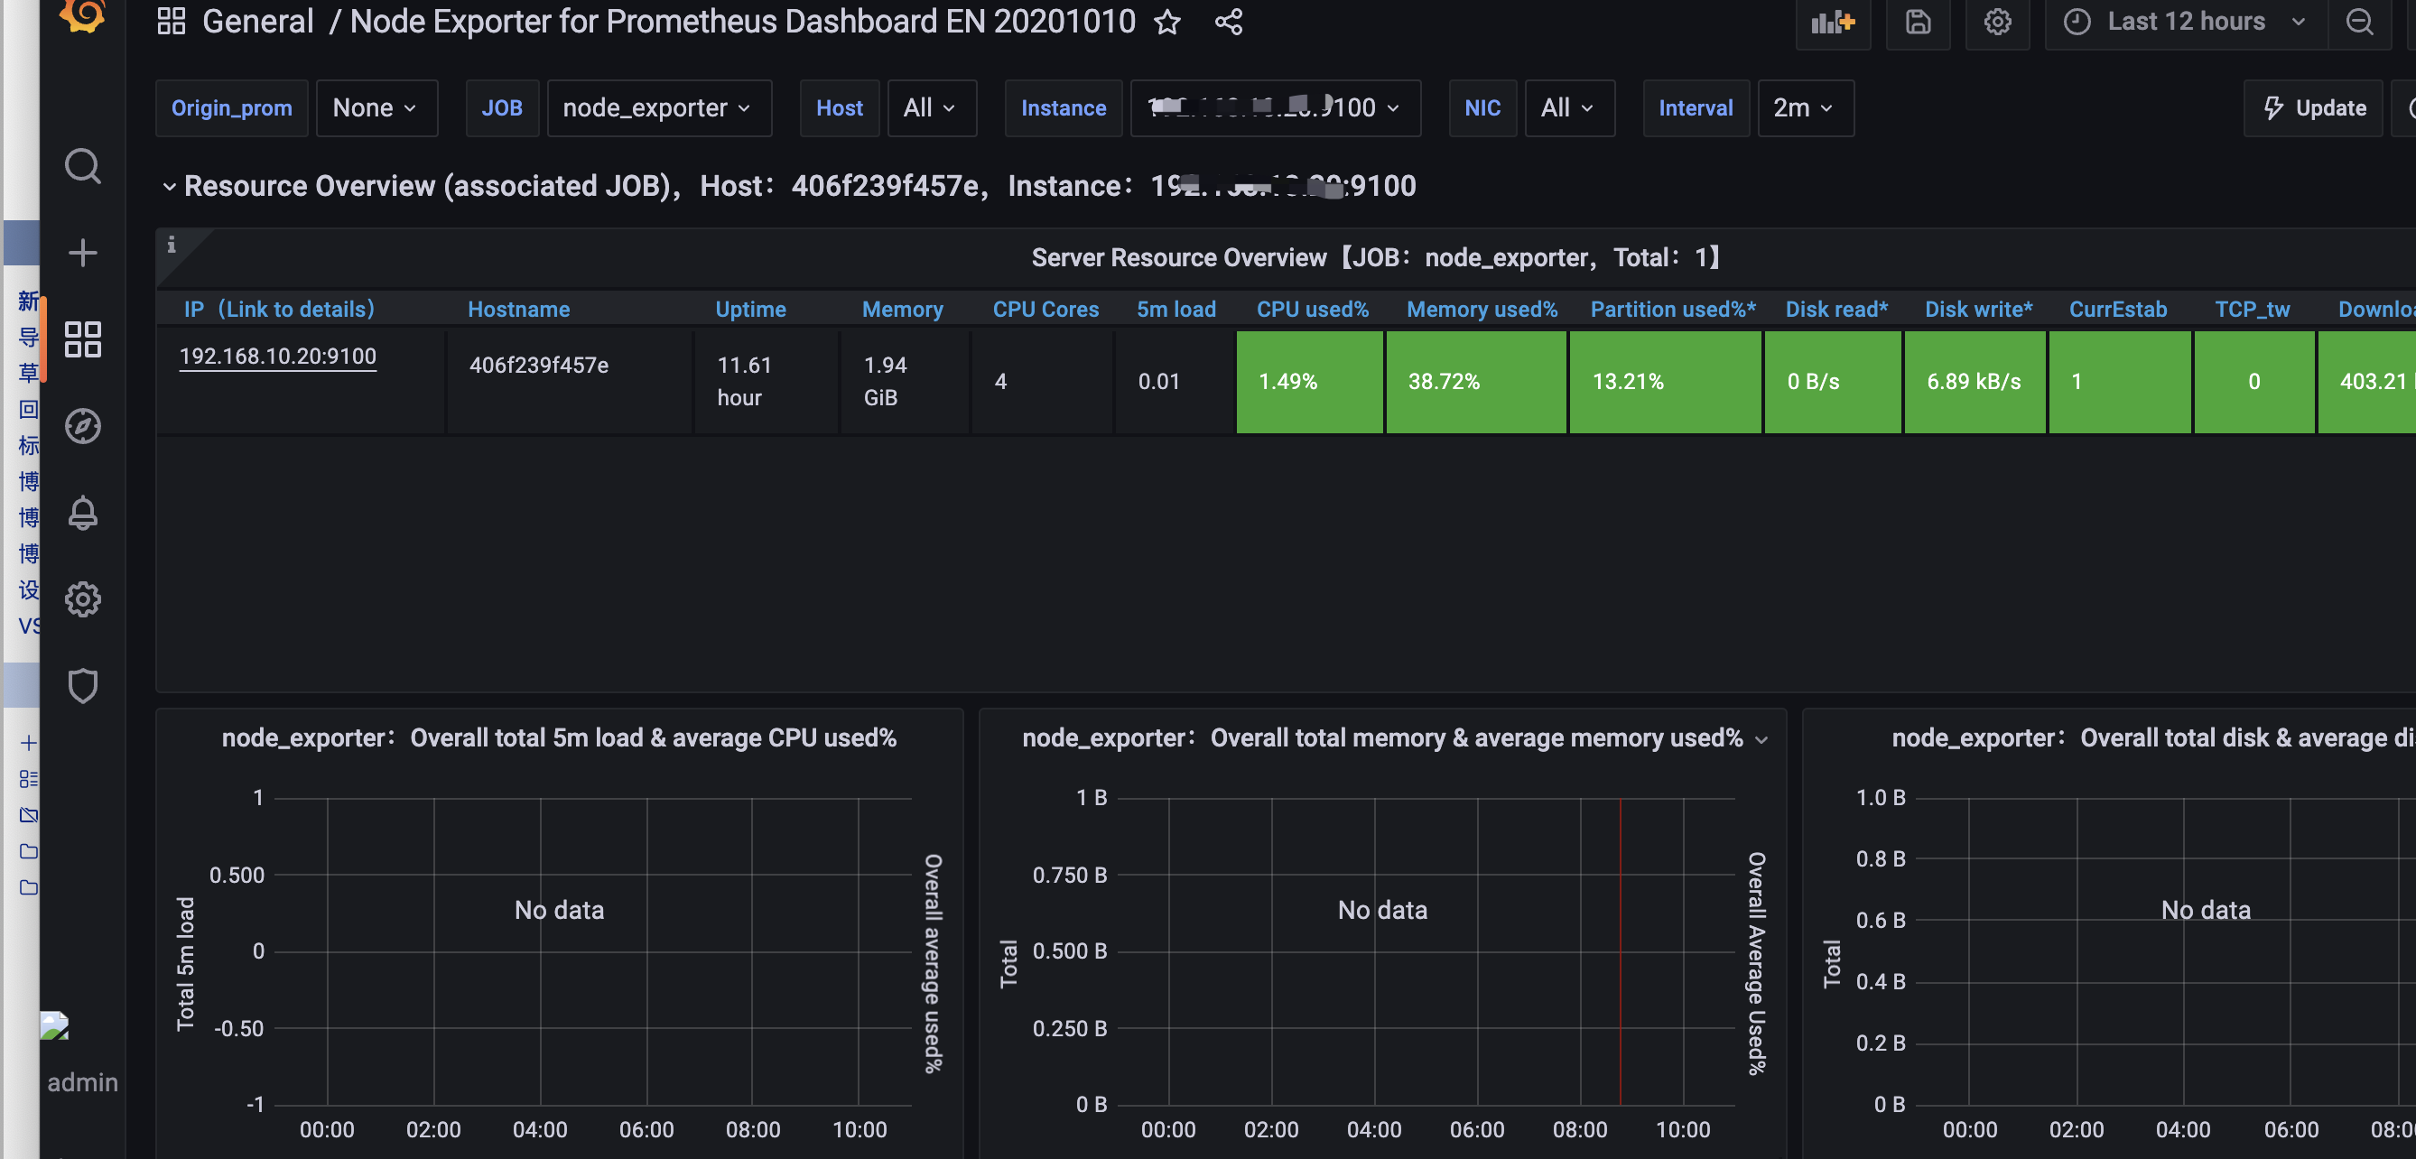2416x1159 pixels.
Task: Open the Explore compass icon
Action: [x=82, y=426]
